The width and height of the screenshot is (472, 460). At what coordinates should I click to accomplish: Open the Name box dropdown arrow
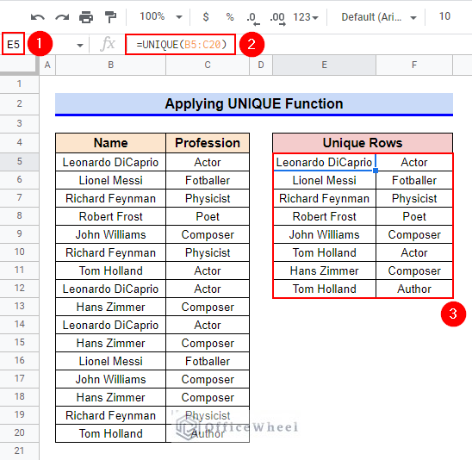(80, 46)
